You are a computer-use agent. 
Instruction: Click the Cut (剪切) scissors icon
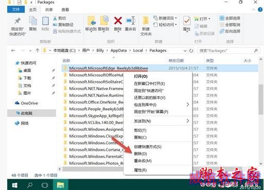pyautogui.click(x=55, y=18)
